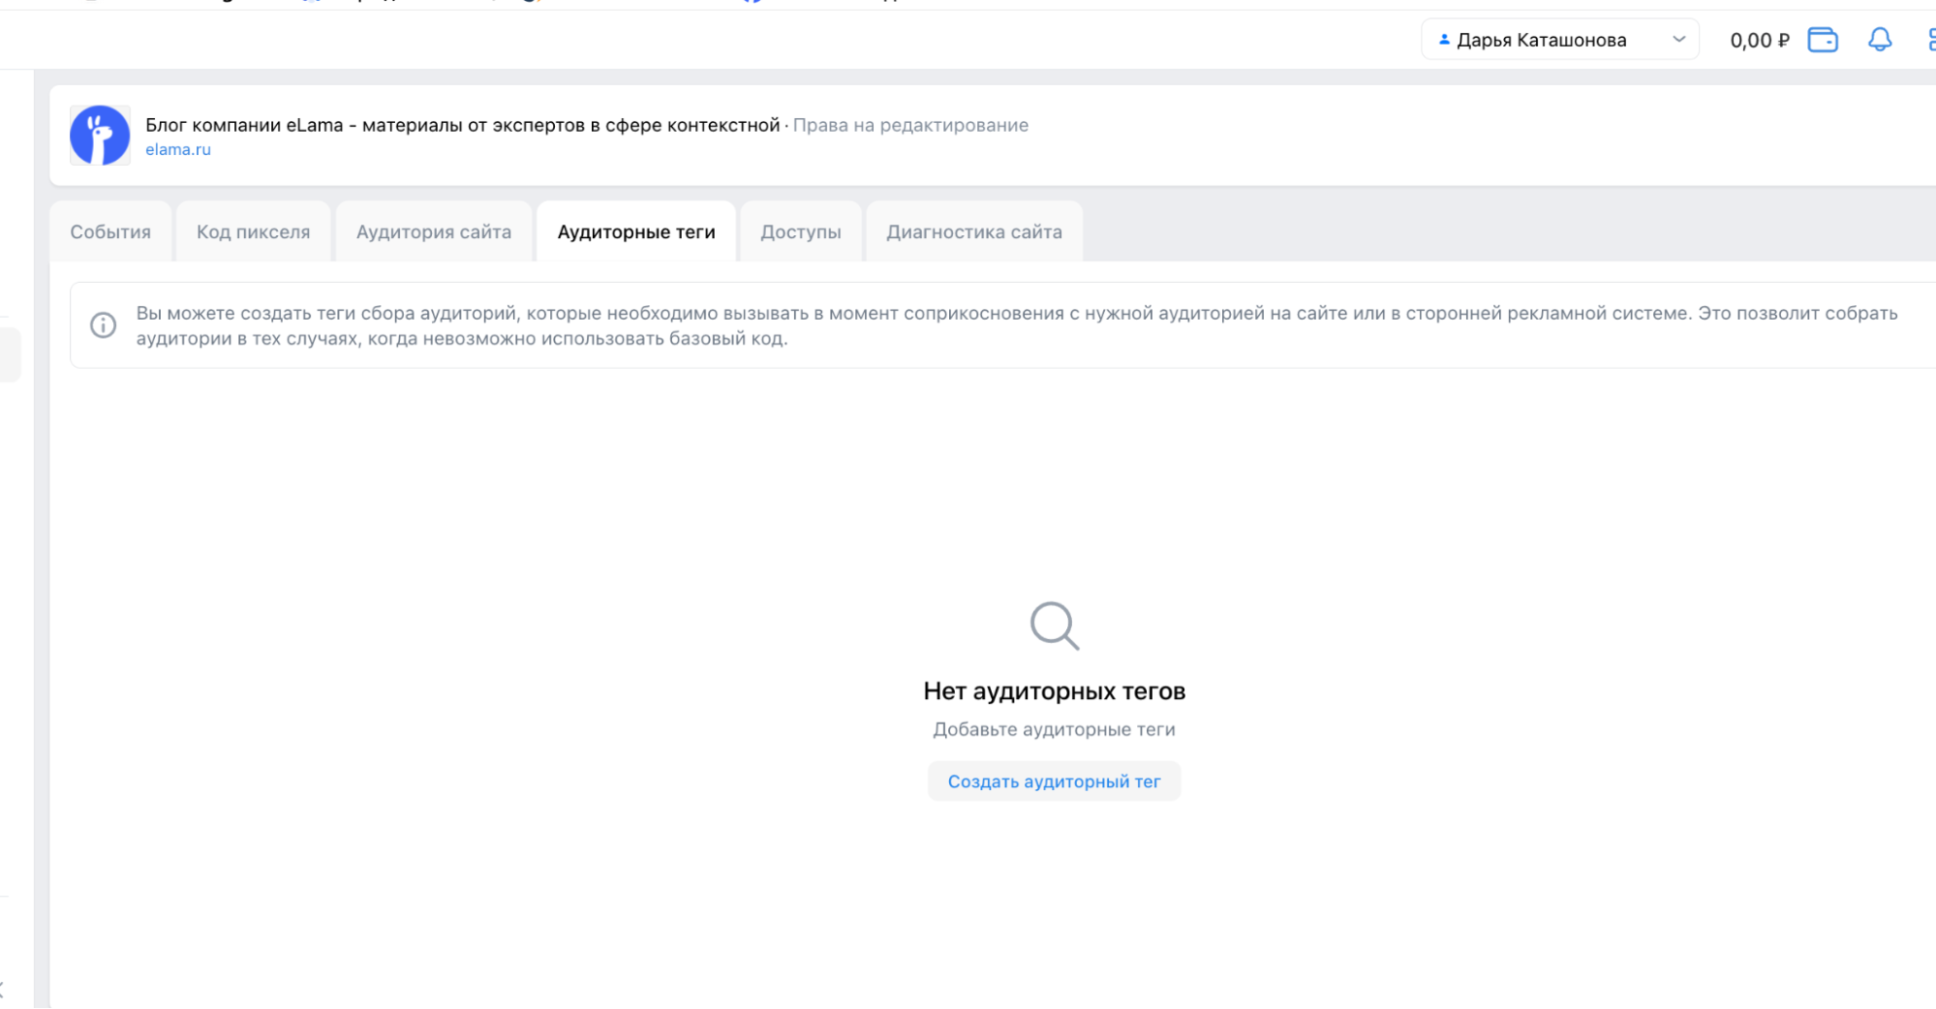This screenshot has width=1936, height=1009.
Task: Click the info icon next to the audience tags description
Action: [103, 325]
